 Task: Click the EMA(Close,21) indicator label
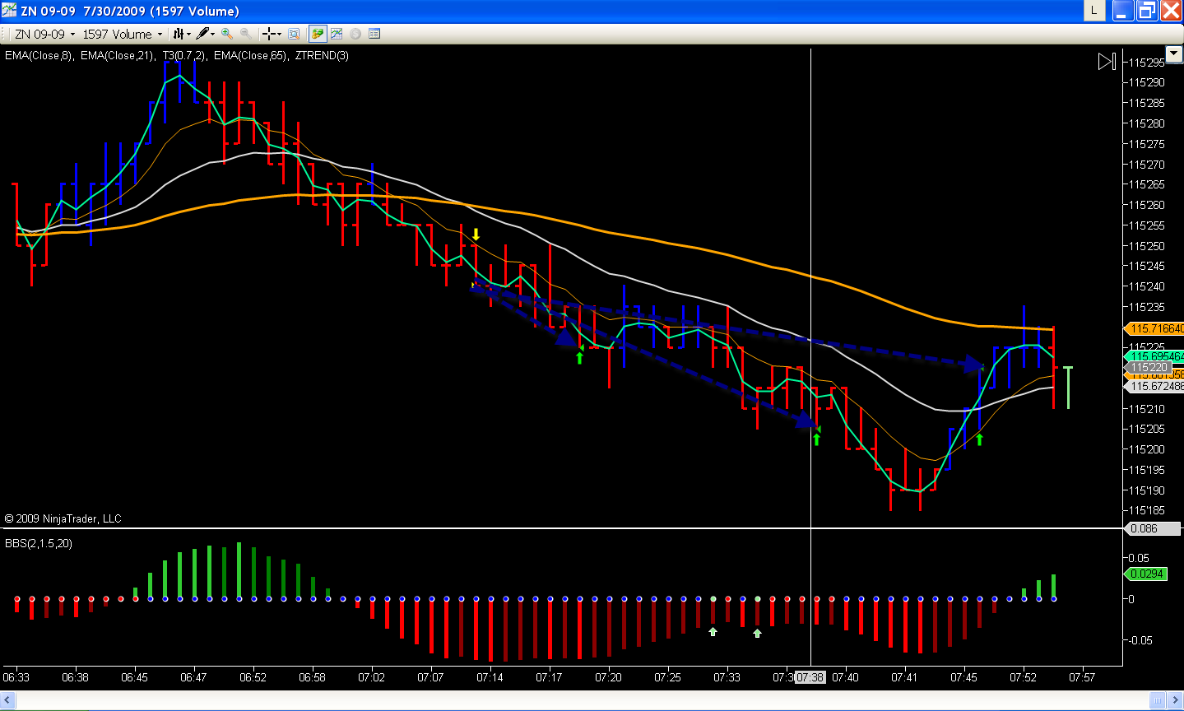[117, 56]
